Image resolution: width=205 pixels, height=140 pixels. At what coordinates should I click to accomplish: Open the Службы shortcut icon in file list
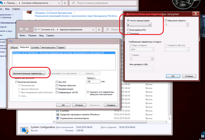[x=58, y=111]
